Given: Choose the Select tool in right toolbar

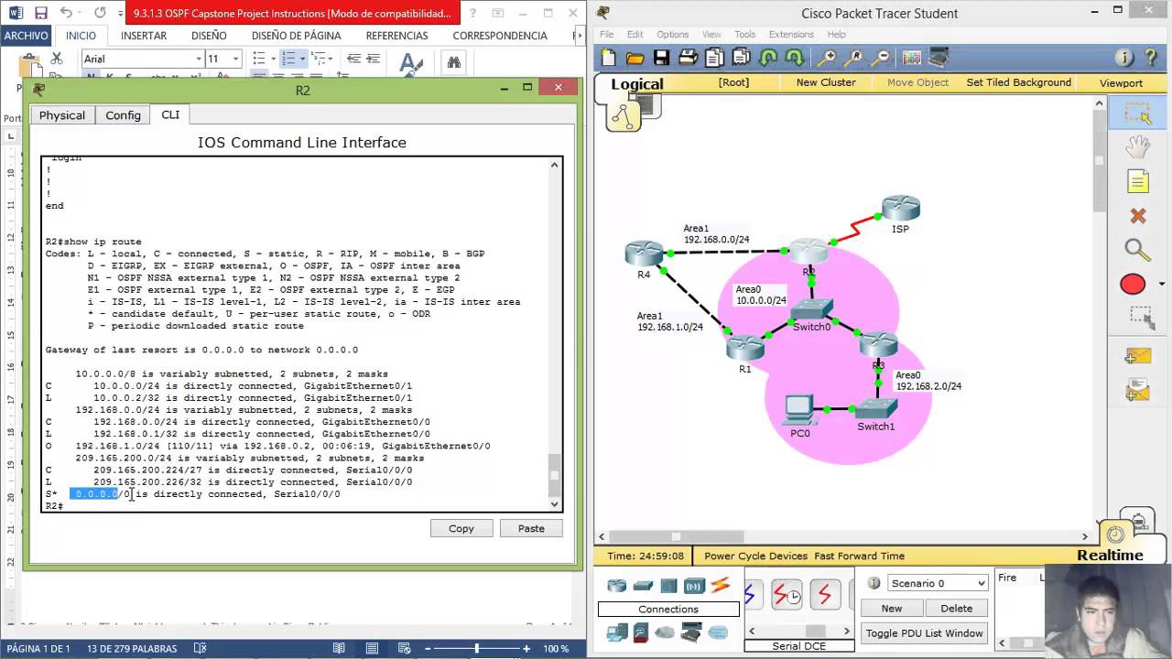Looking at the screenshot, I should (x=1138, y=114).
